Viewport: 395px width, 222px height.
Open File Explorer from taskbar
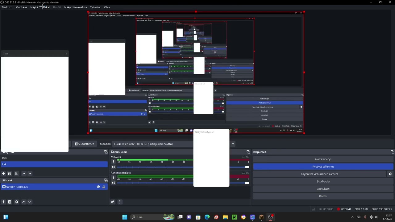(x=225, y=217)
